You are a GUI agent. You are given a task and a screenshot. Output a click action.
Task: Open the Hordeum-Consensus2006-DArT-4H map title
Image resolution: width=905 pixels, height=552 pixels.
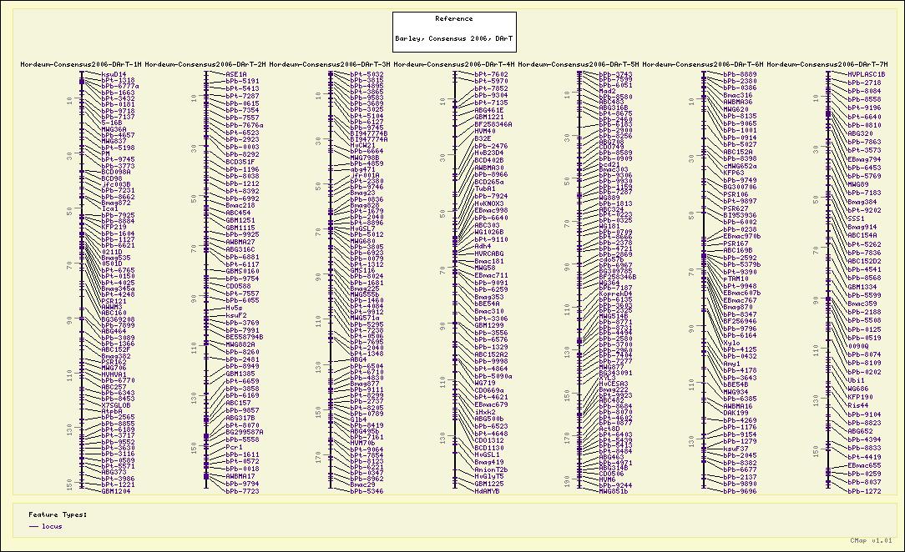pos(454,64)
